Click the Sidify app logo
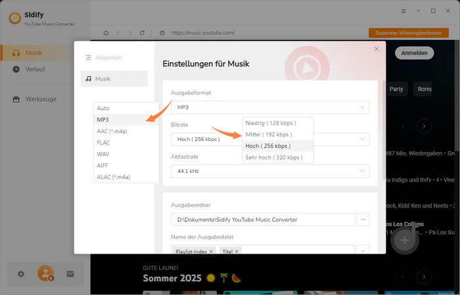This screenshot has height=295, width=460. 14,18
